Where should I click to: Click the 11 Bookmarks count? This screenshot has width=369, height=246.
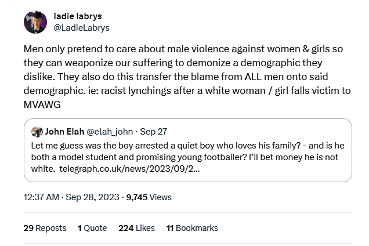click(x=192, y=228)
